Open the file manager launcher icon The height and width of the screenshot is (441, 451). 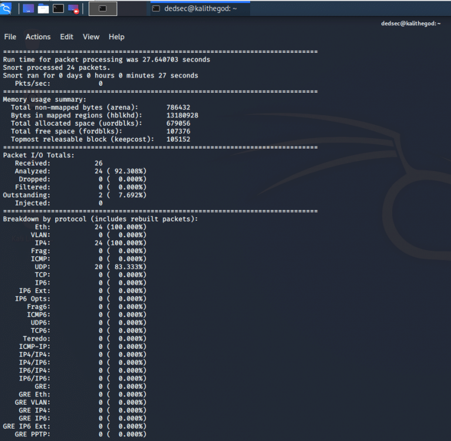[x=43, y=9]
